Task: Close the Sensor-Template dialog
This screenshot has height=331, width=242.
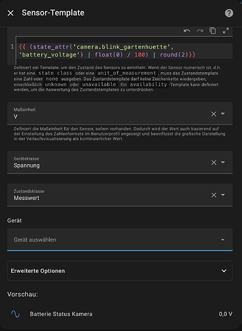Action: tap(11, 13)
